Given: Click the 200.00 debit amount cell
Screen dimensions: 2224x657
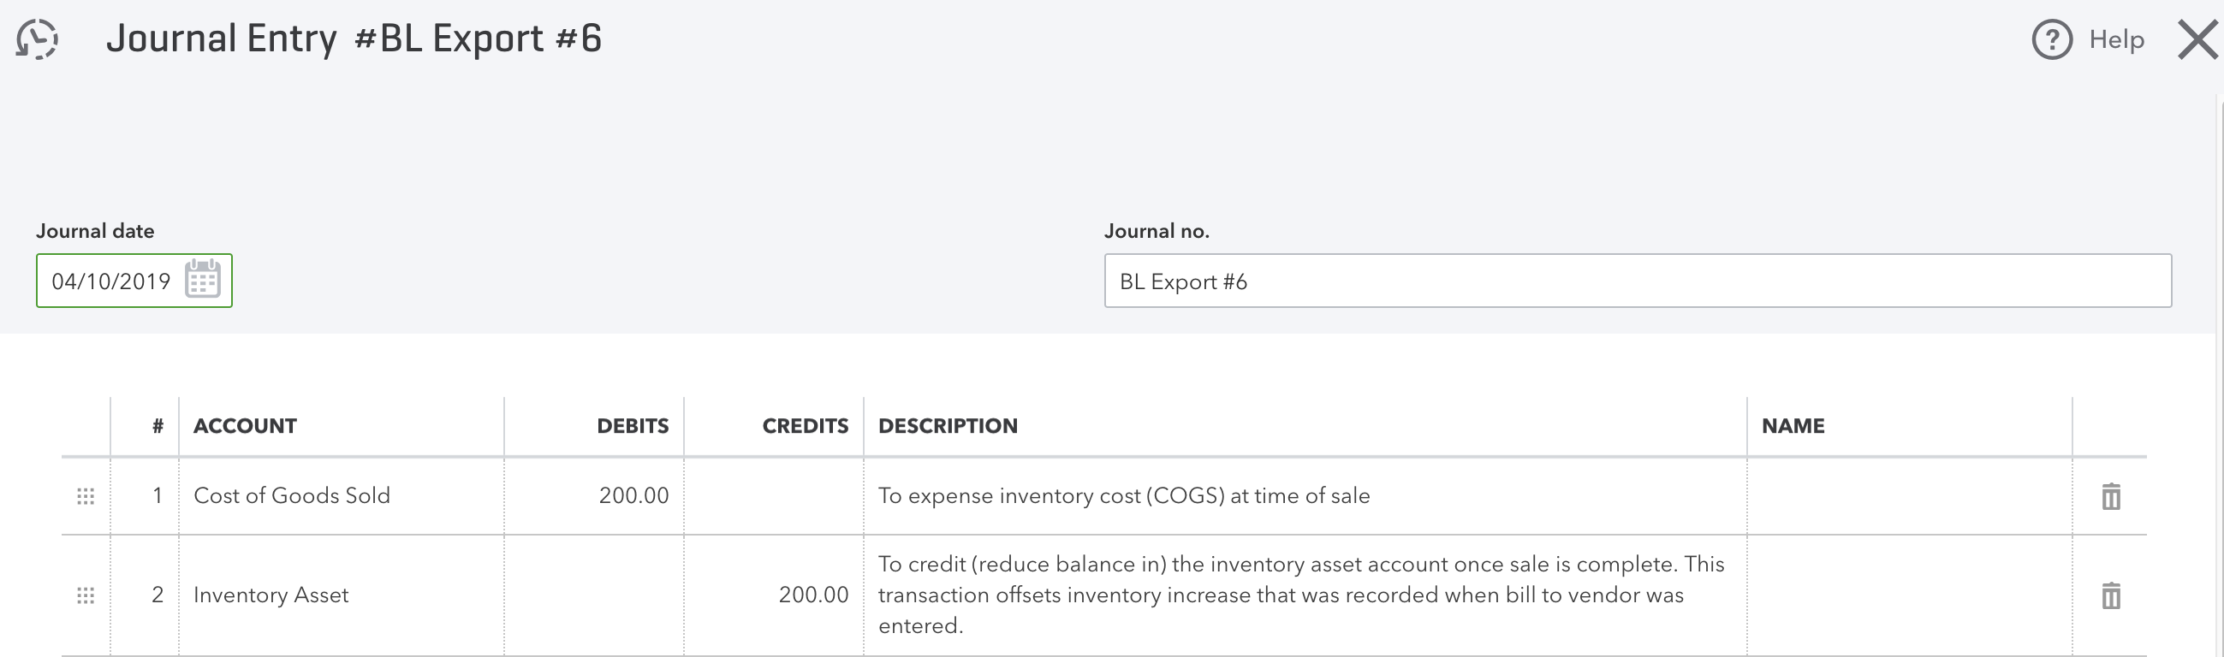Looking at the screenshot, I should (595, 496).
